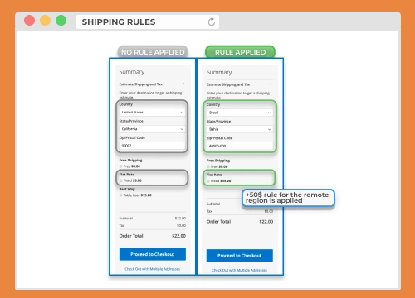Click the reload icon in the address bar
The width and height of the screenshot is (415, 298).
(212, 22)
